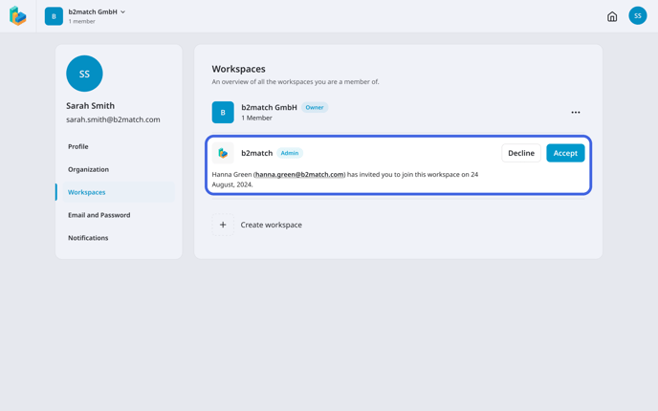Click the Owner badge
Screen dimensions: 658x411
[x=315, y=107]
